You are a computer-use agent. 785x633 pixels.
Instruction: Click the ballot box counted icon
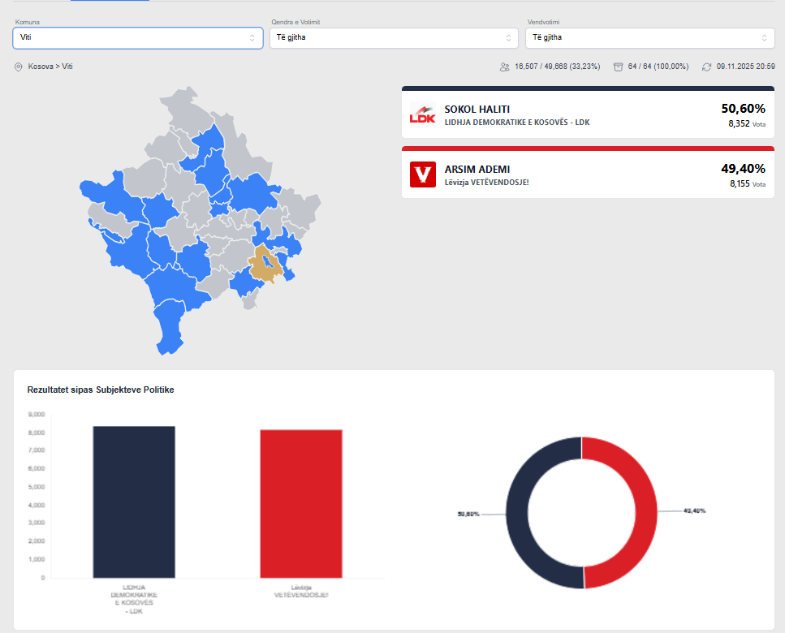pyautogui.click(x=618, y=67)
